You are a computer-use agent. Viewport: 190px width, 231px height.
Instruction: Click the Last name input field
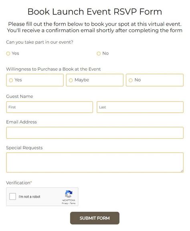pyautogui.click(x=140, y=107)
